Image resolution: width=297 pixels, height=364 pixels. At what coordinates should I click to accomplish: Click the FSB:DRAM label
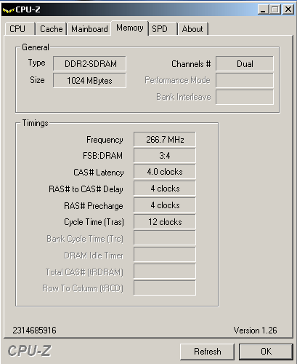click(x=102, y=156)
